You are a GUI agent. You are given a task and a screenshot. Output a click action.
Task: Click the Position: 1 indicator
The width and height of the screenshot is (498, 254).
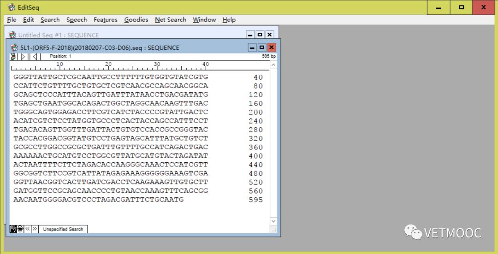click(x=60, y=56)
